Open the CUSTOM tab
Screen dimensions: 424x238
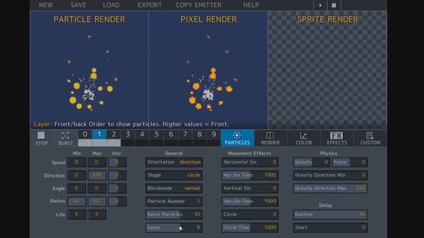[x=370, y=138]
